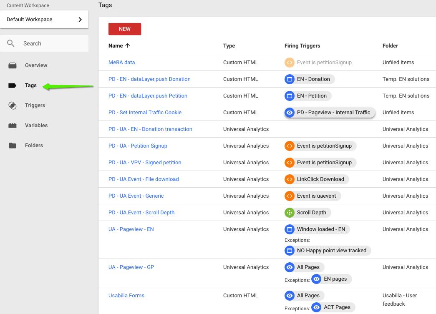The width and height of the screenshot is (436, 314).
Task: Open the MeRA data tag
Action: click(121, 63)
